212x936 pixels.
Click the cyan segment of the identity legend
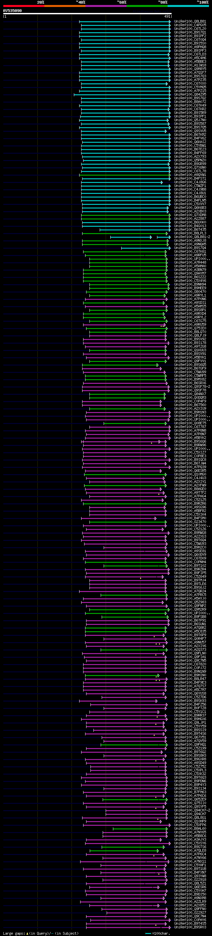188,6
